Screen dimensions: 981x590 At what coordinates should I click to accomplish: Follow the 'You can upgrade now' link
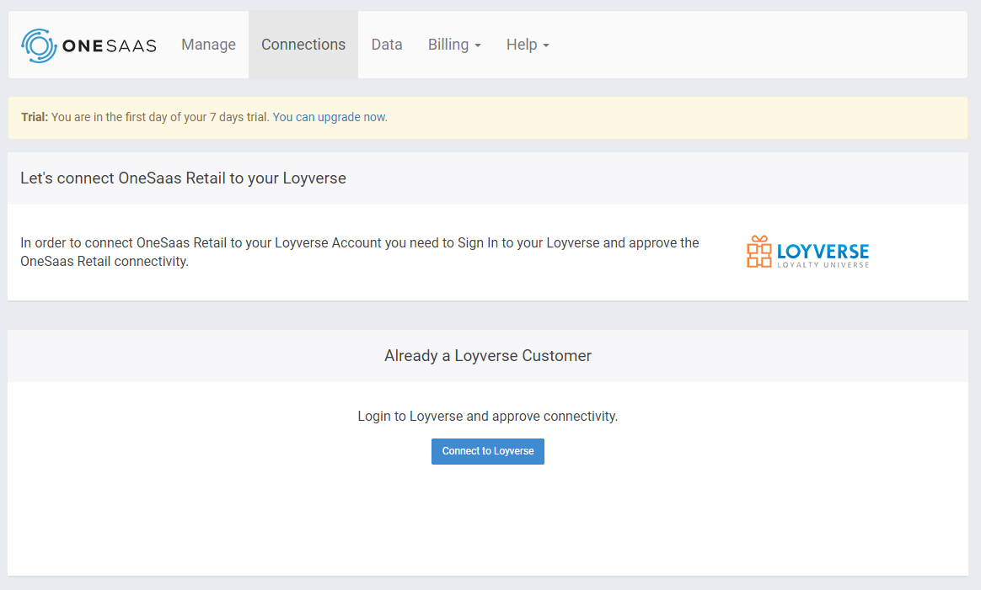pos(330,117)
